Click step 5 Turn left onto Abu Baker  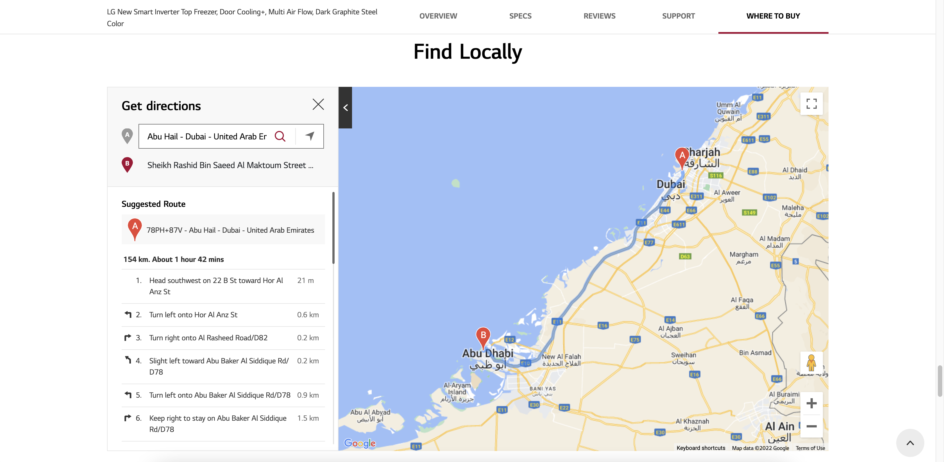223,395
